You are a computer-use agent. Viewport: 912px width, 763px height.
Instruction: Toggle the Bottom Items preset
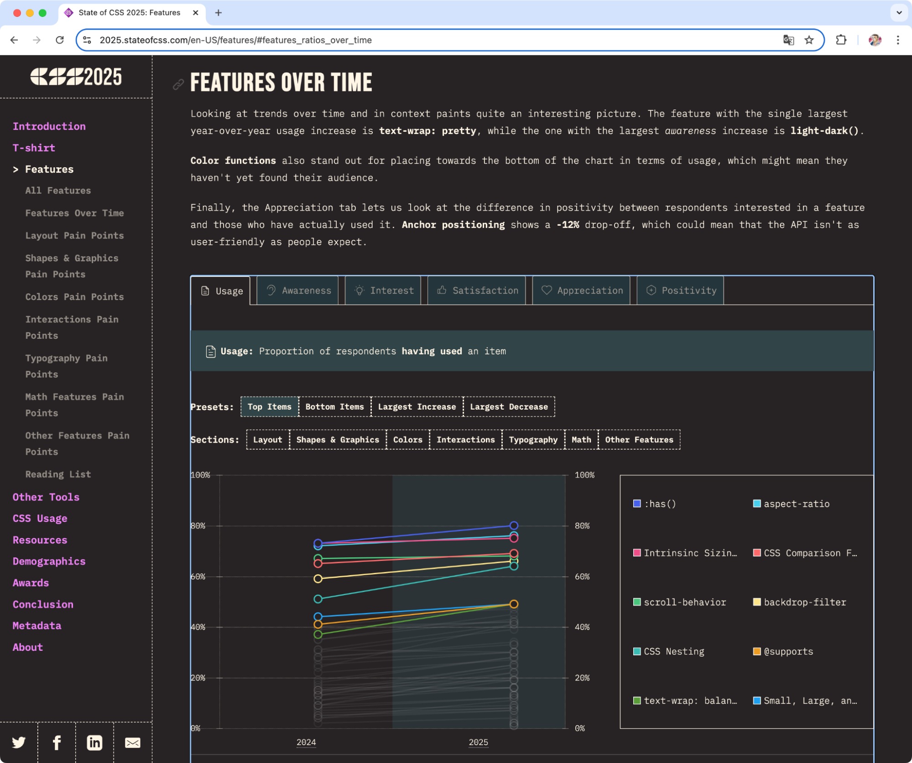pyautogui.click(x=334, y=406)
